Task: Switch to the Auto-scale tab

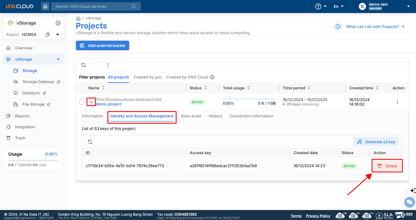Action: [x=191, y=116]
